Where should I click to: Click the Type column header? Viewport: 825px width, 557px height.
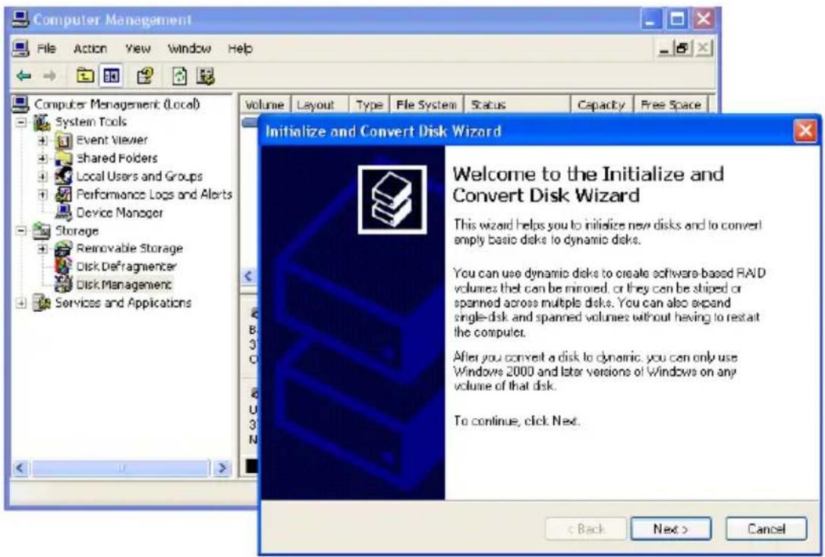369,105
